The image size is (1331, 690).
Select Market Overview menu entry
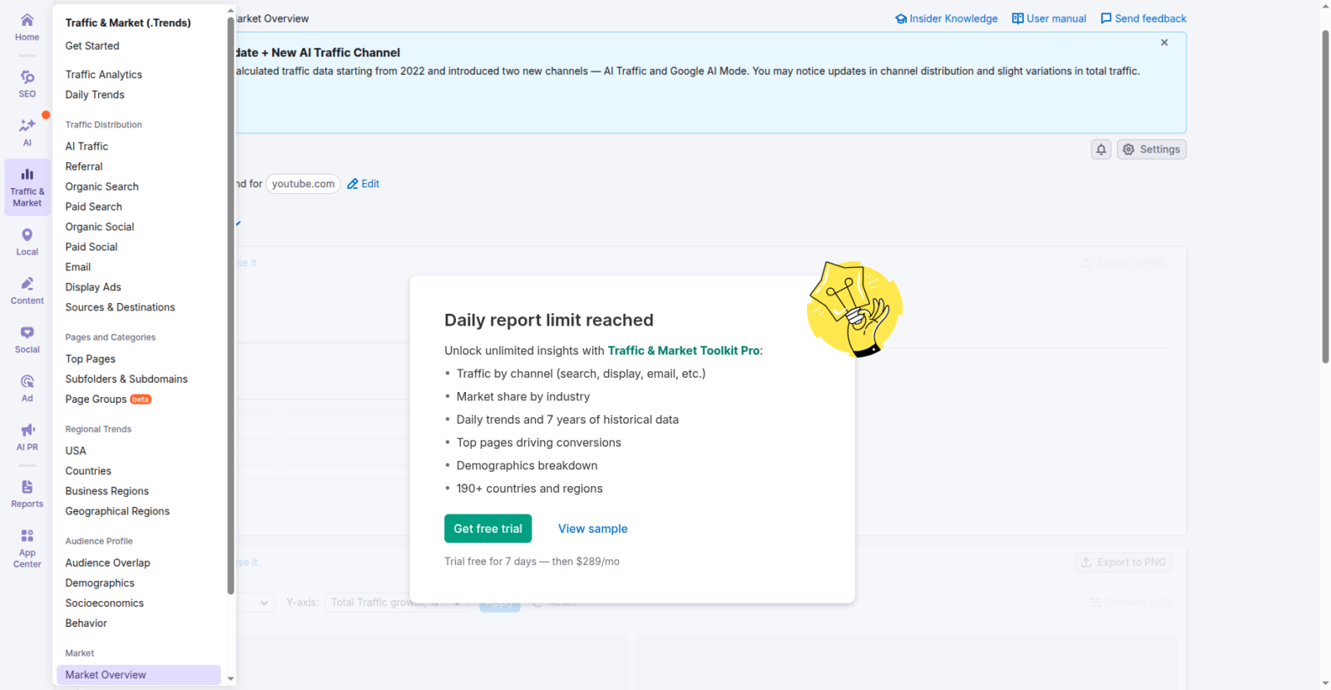pyautogui.click(x=106, y=675)
